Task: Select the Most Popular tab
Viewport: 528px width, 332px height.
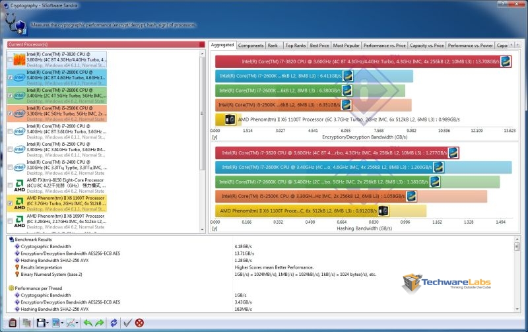Action: 346,46
